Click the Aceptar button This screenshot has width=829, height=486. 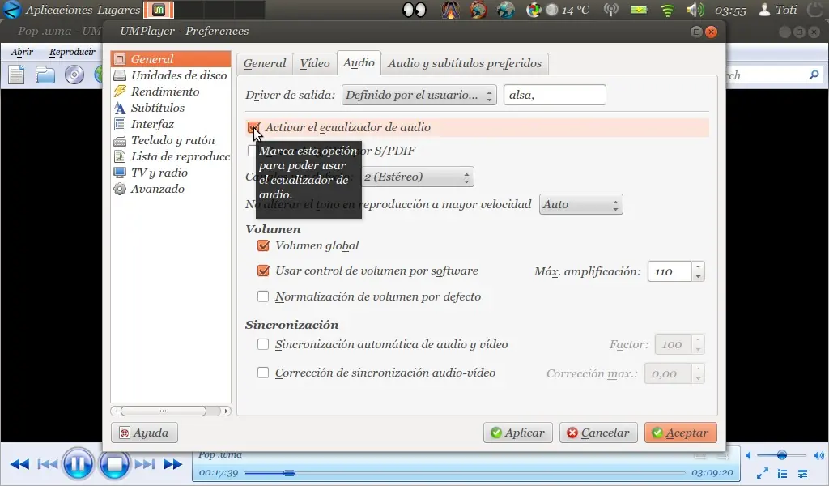click(x=680, y=433)
